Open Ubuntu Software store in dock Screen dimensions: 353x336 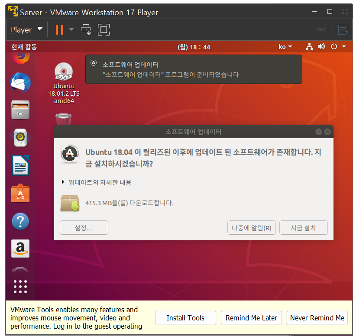click(20, 193)
